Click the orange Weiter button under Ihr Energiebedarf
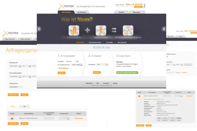This screenshot has height=131, width=197. pos(62,73)
